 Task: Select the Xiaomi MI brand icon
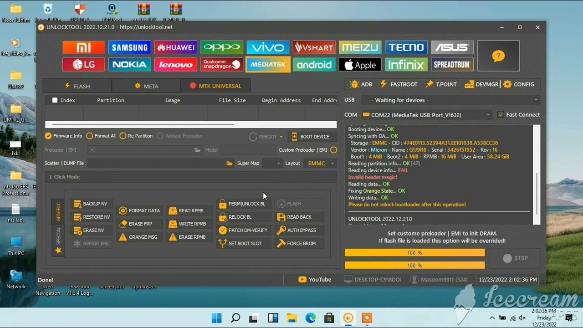83,47
